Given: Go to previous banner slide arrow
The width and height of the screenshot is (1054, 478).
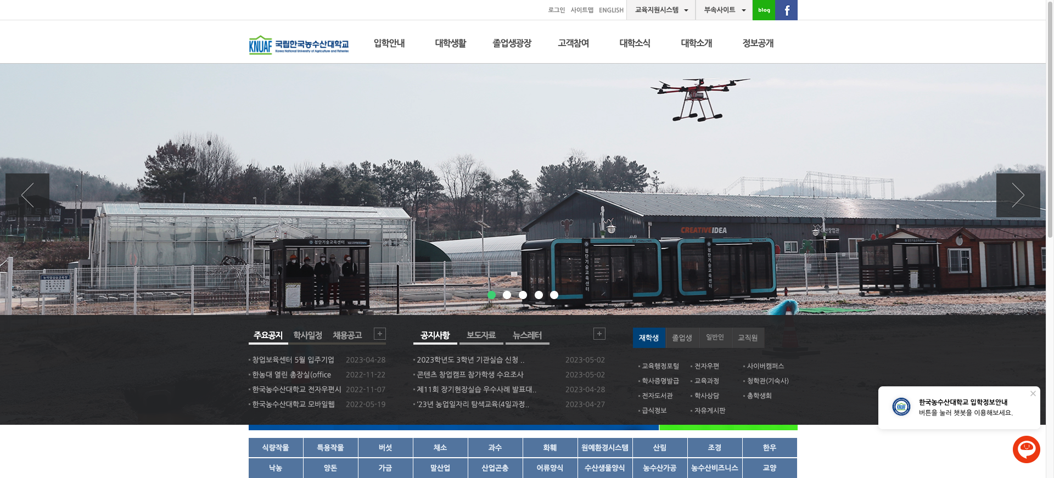Looking at the screenshot, I should (x=27, y=195).
